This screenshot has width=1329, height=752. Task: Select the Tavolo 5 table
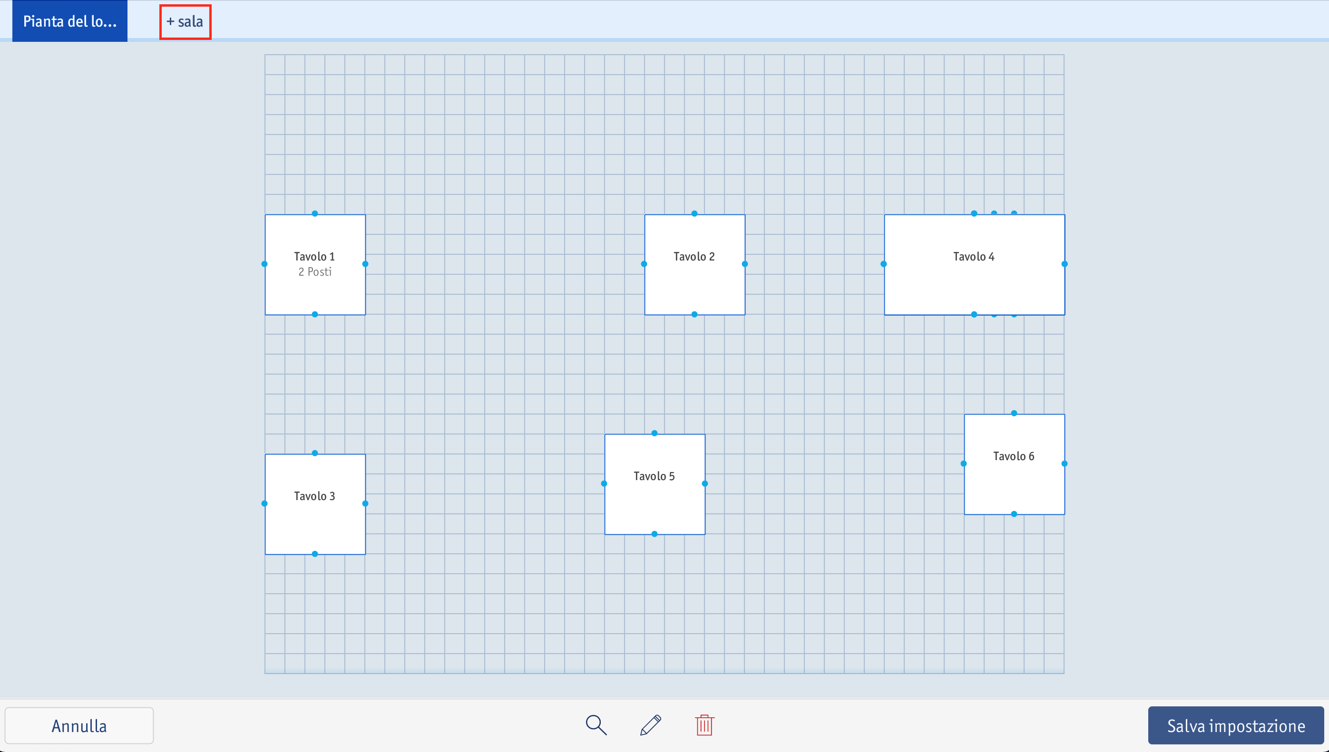pyautogui.click(x=655, y=484)
